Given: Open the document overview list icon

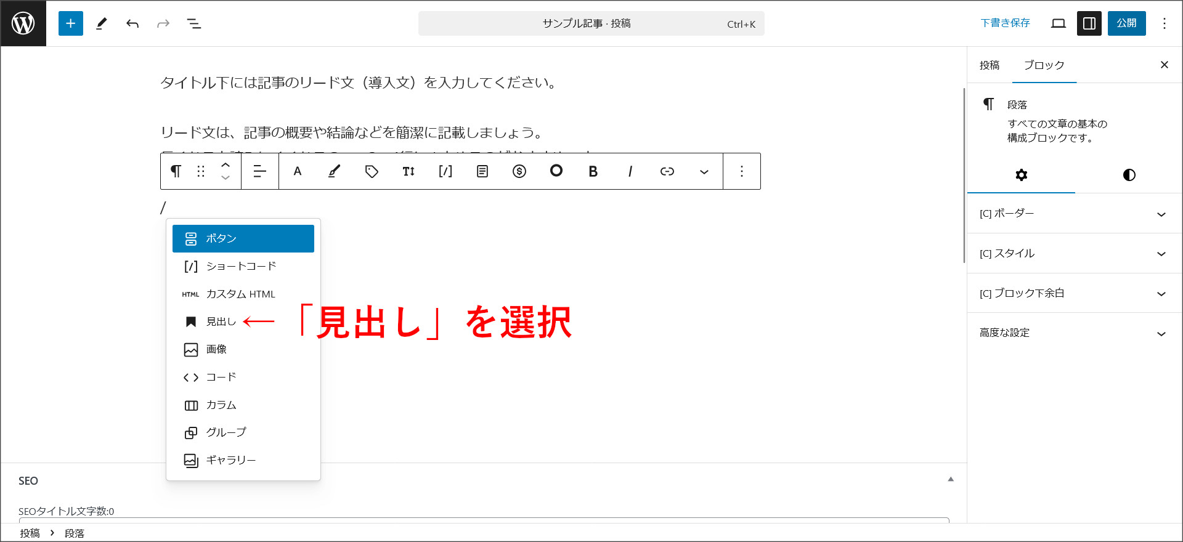Looking at the screenshot, I should point(194,23).
